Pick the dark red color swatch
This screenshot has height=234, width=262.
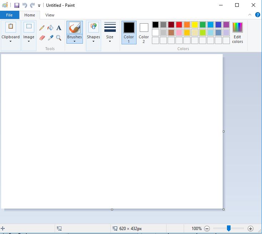click(x=171, y=25)
